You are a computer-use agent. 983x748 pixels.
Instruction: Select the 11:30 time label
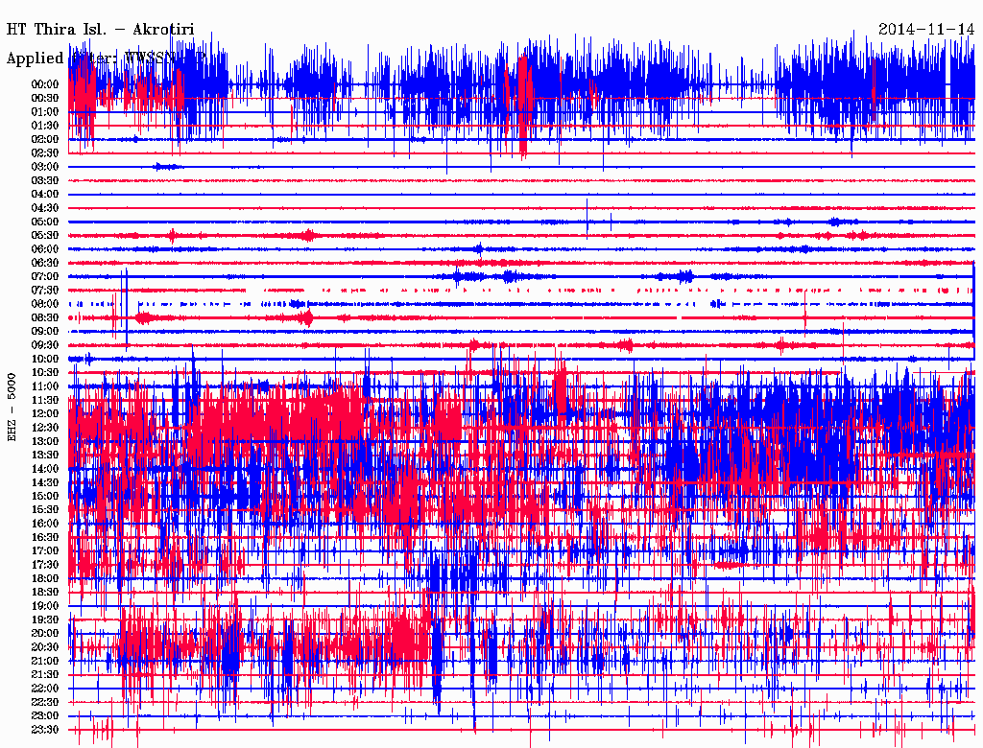coord(44,400)
